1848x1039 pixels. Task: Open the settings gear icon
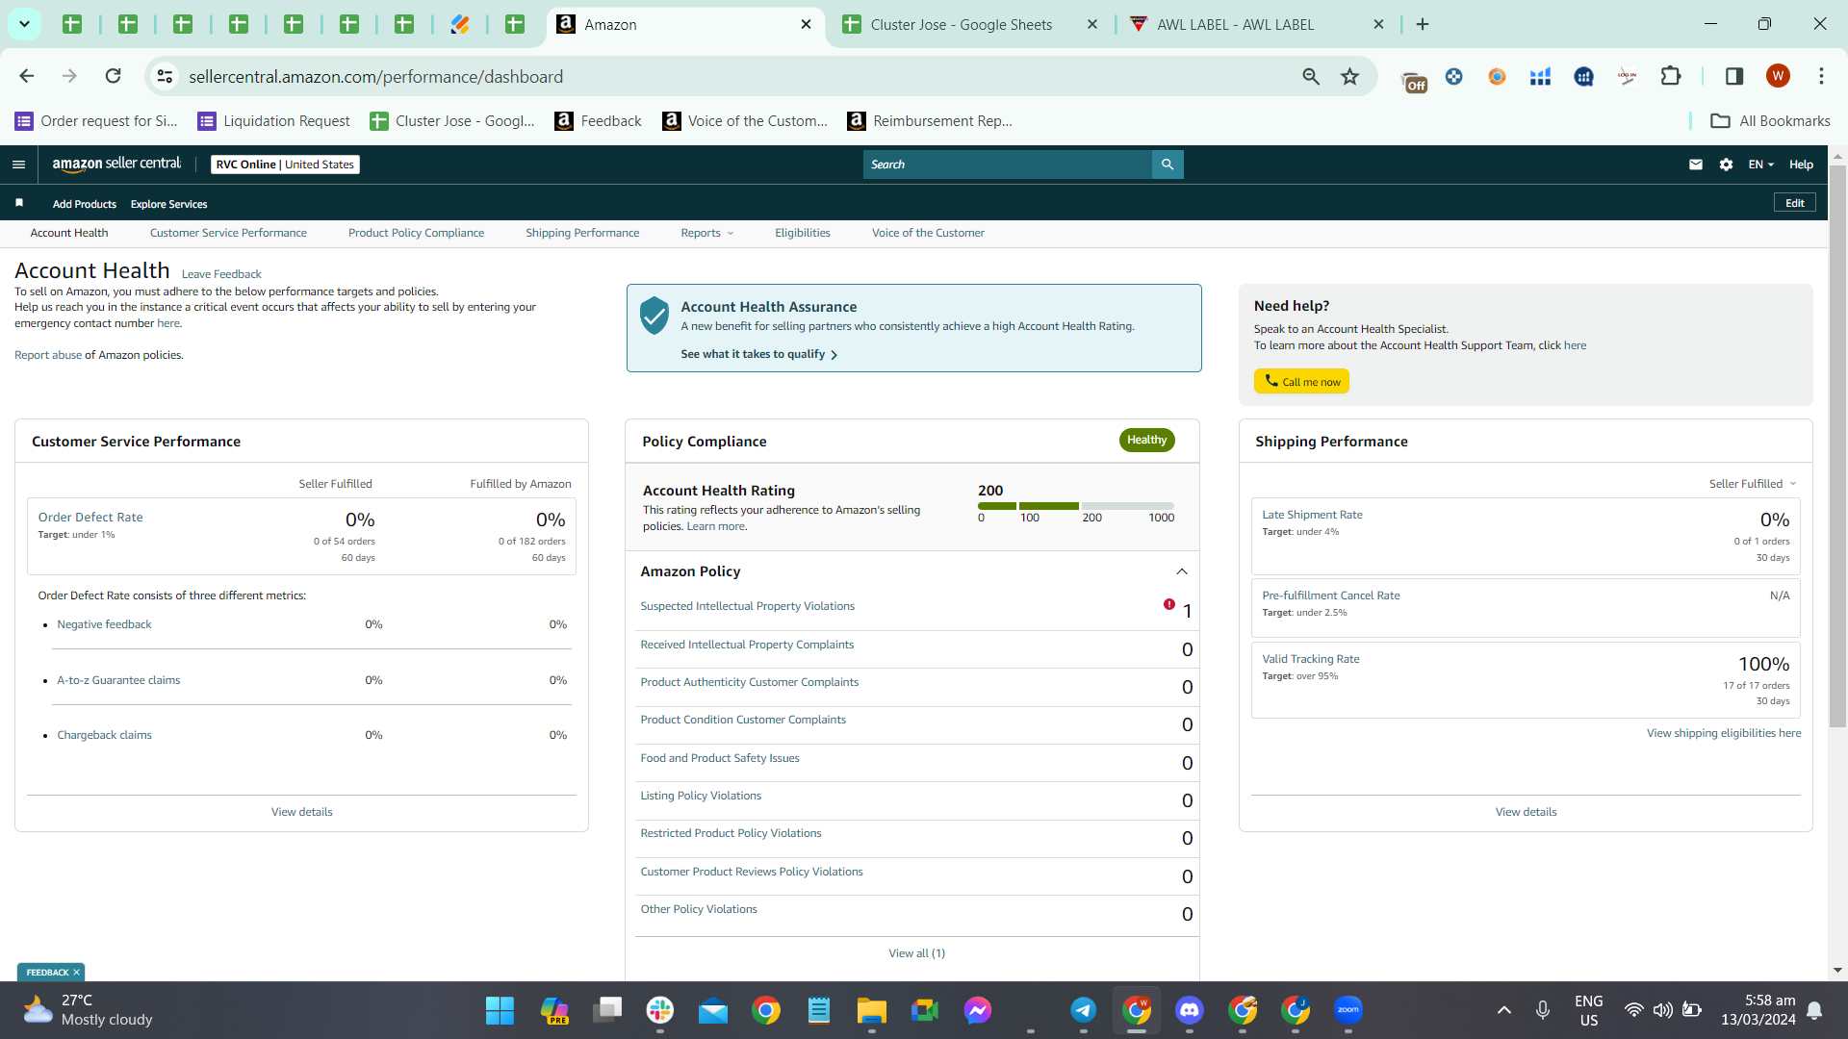click(x=1727, y=165)
